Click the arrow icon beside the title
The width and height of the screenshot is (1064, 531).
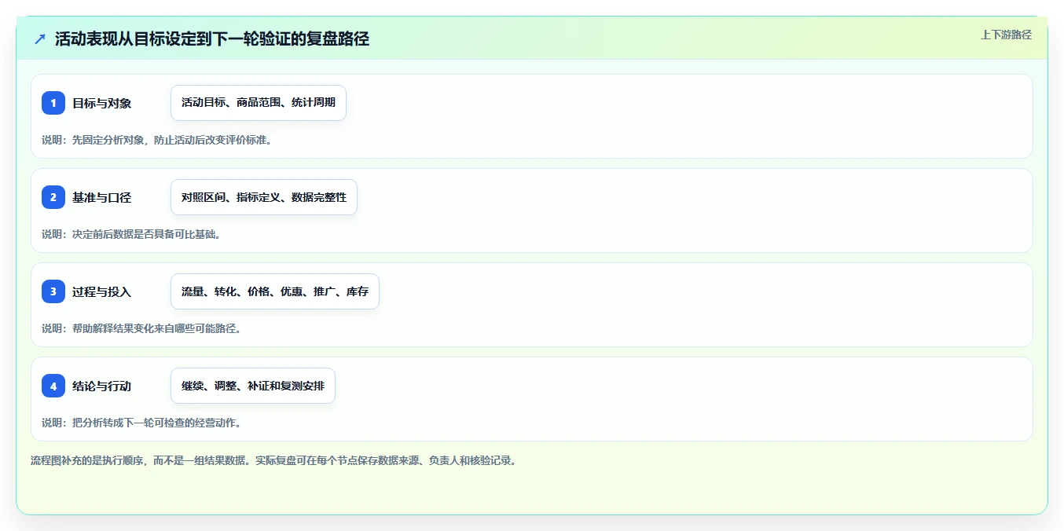pyautogui.click(x=40, y=38)
